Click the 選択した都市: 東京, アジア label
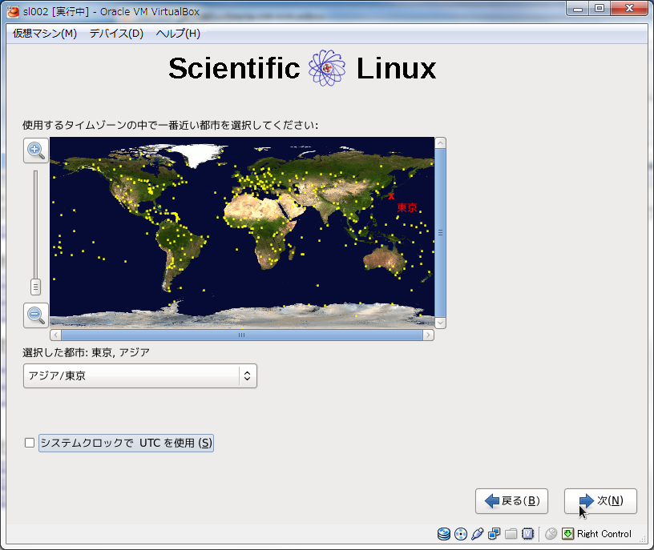This screenshot has height=550, width=654. [86, 352]
